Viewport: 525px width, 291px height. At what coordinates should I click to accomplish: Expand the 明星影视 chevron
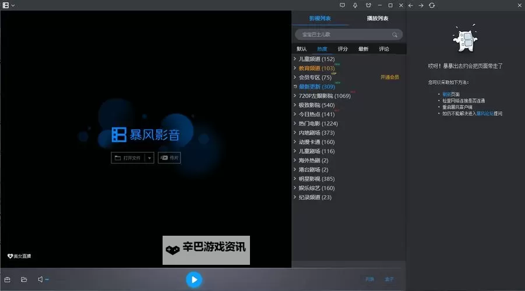point(295,179)
